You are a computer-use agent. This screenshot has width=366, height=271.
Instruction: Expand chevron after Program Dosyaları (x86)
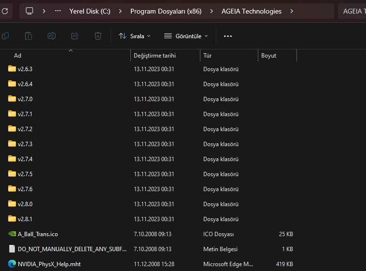tap(211, 11)
